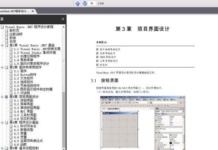Click the page icon beside 2.2 Button控件
Screen dimensions: 218x150
(11, 75)
